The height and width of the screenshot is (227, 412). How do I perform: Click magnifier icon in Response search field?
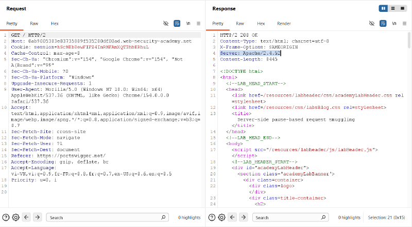point(323,217)
